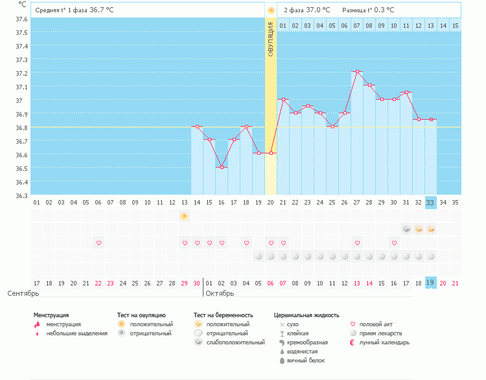The image size is (486, 380).
Task: Click highlighted date 19 in October row
Action: (431, 283)
